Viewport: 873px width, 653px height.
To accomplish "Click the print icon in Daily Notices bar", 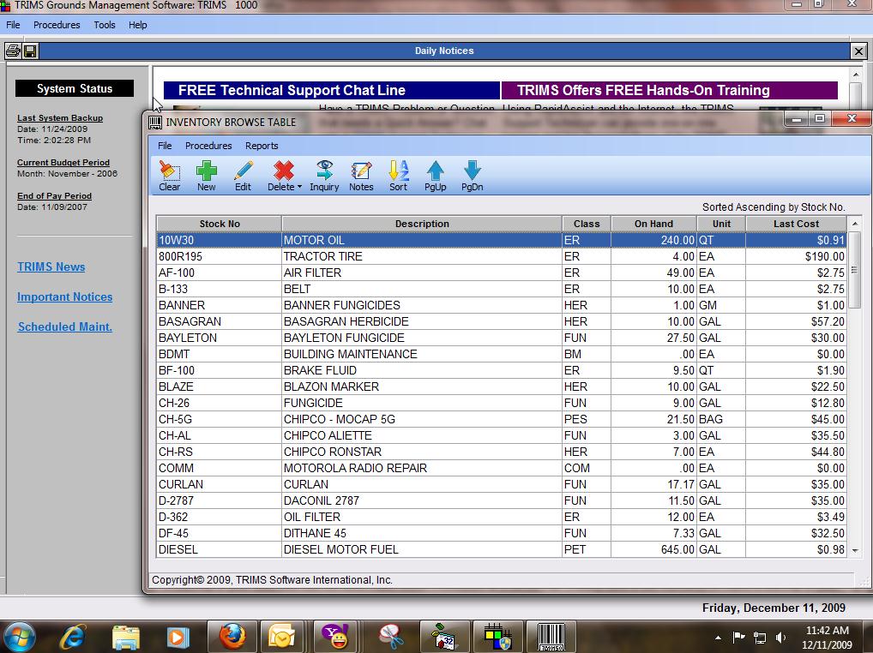I will point(13,51).
